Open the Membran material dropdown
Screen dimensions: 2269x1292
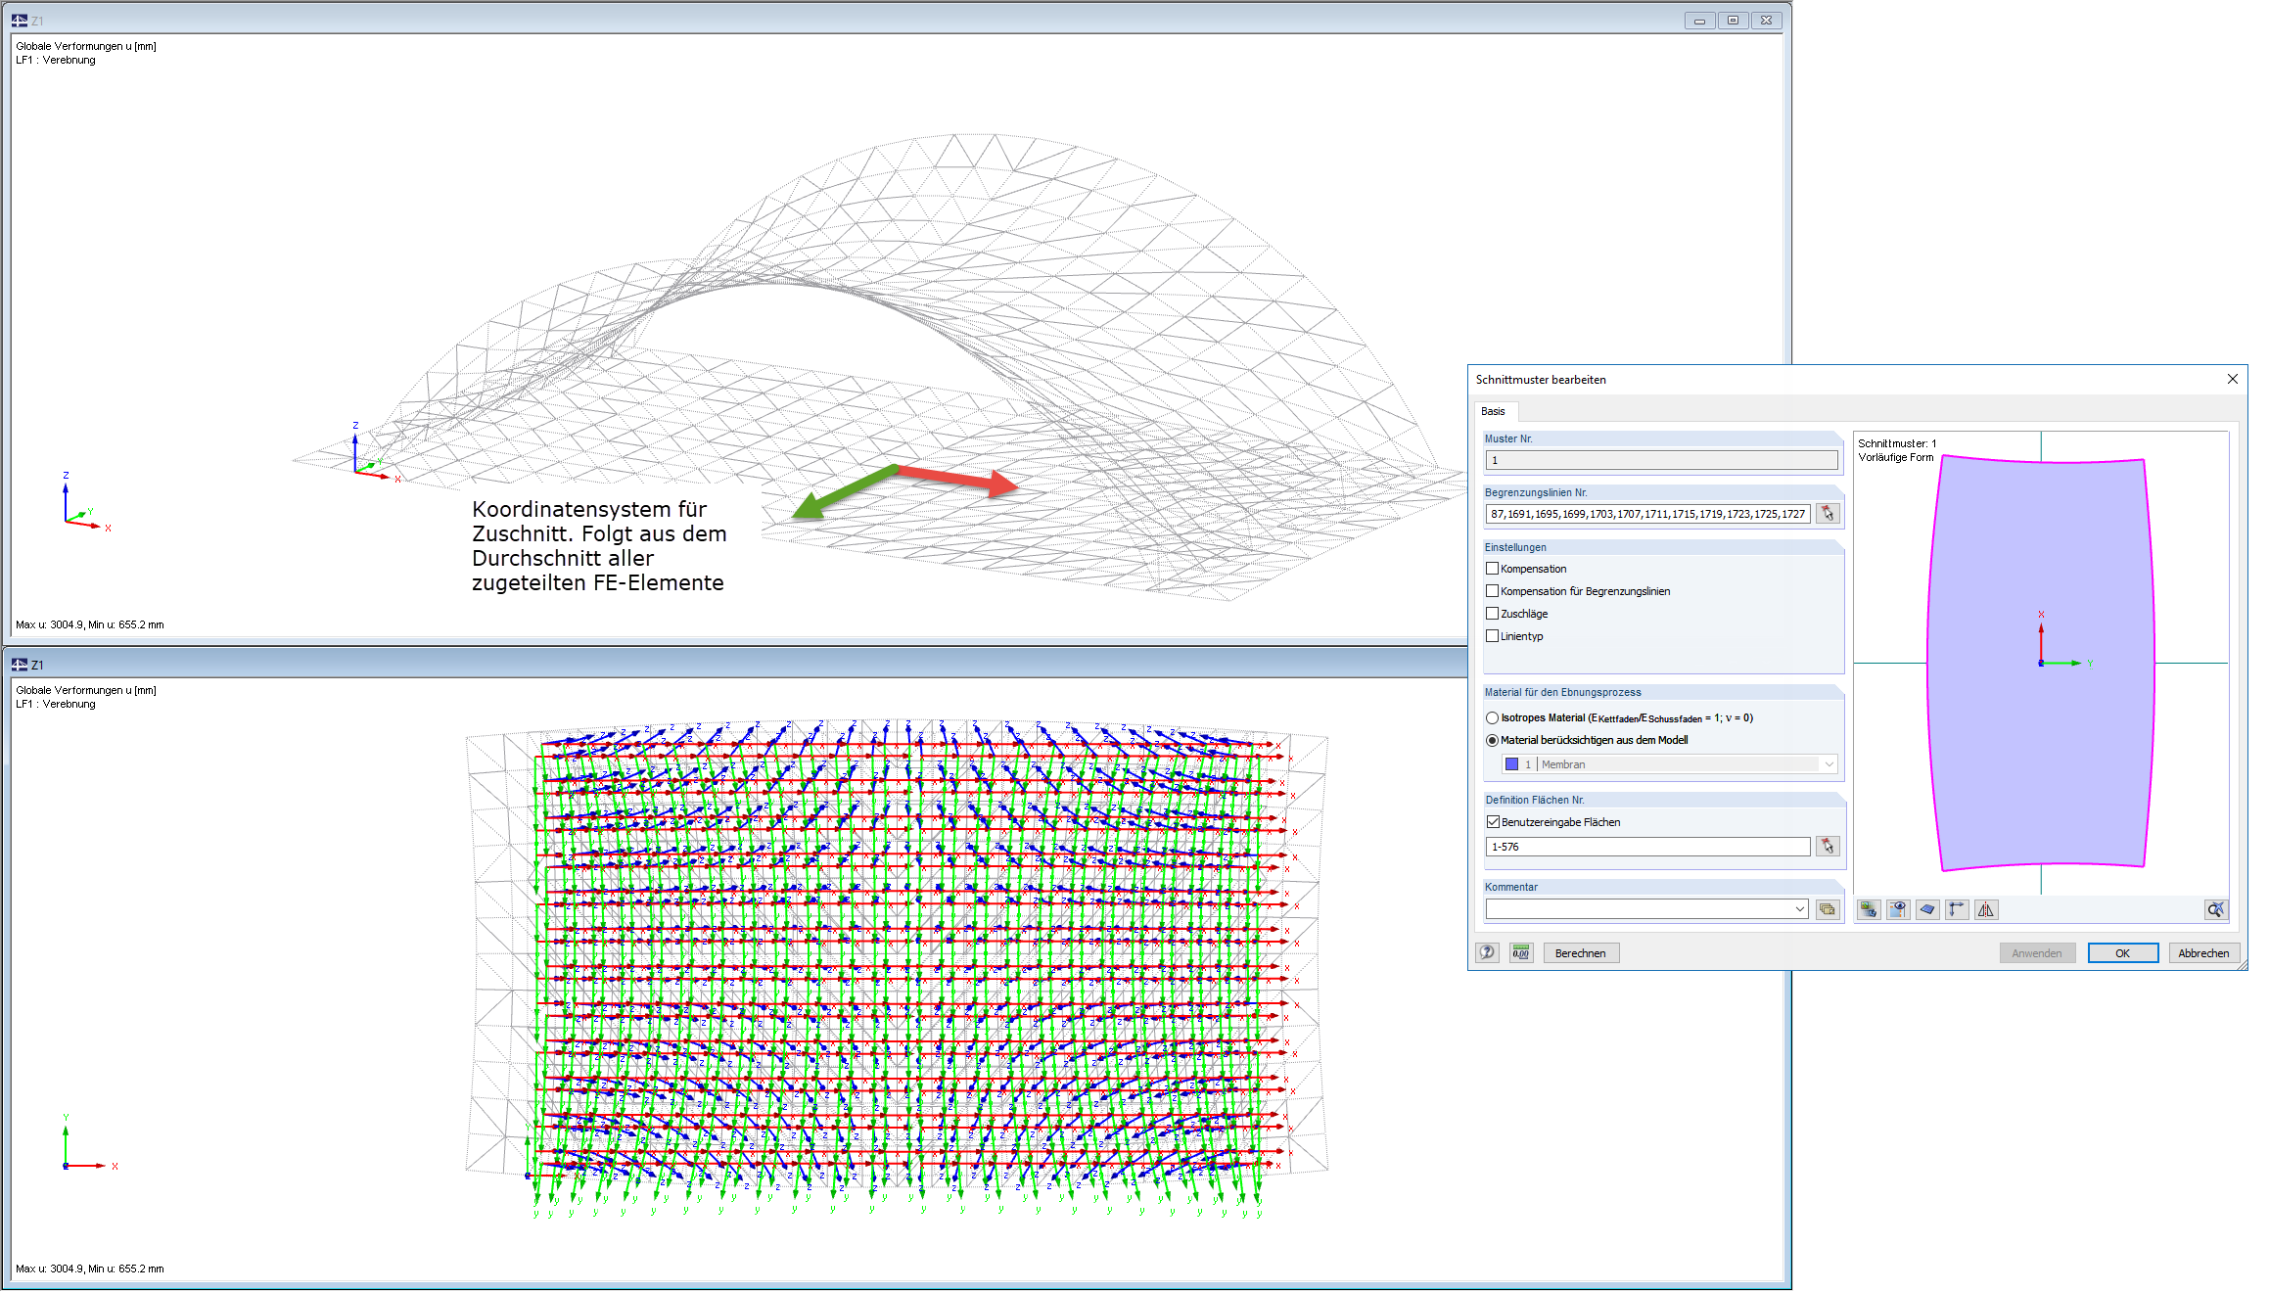1829,763
